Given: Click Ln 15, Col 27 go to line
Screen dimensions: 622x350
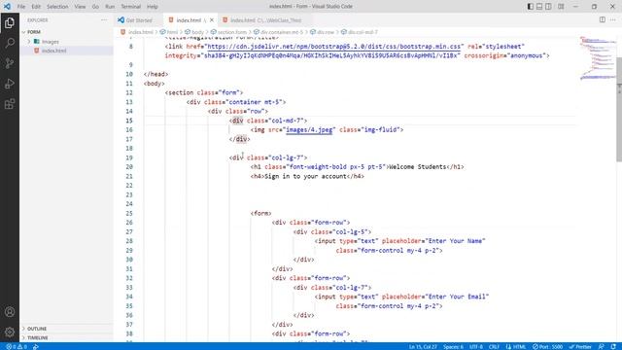Looking at the screenshot, I should [423, 347].
